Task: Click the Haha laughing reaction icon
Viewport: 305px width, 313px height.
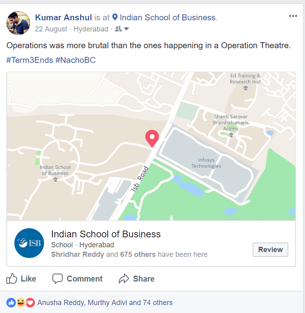Action: coord(21,303)
